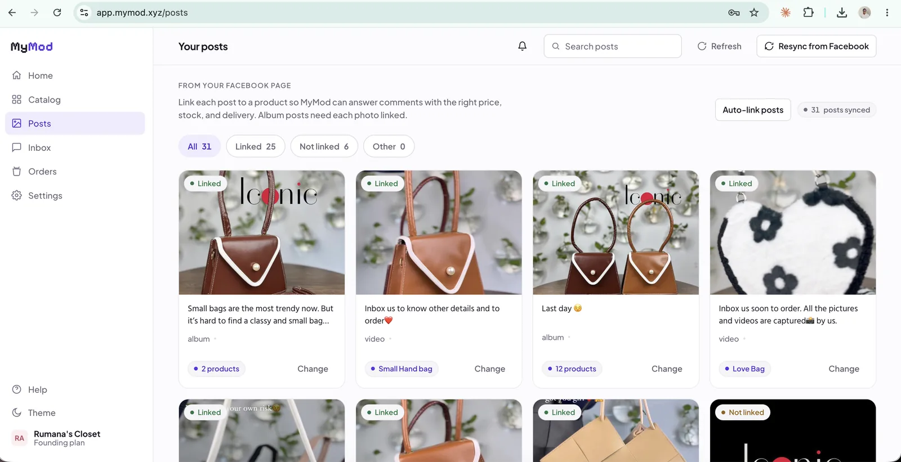Go forward in browser history
This screenshot has width=901, height=462.
tap(34, 12)
